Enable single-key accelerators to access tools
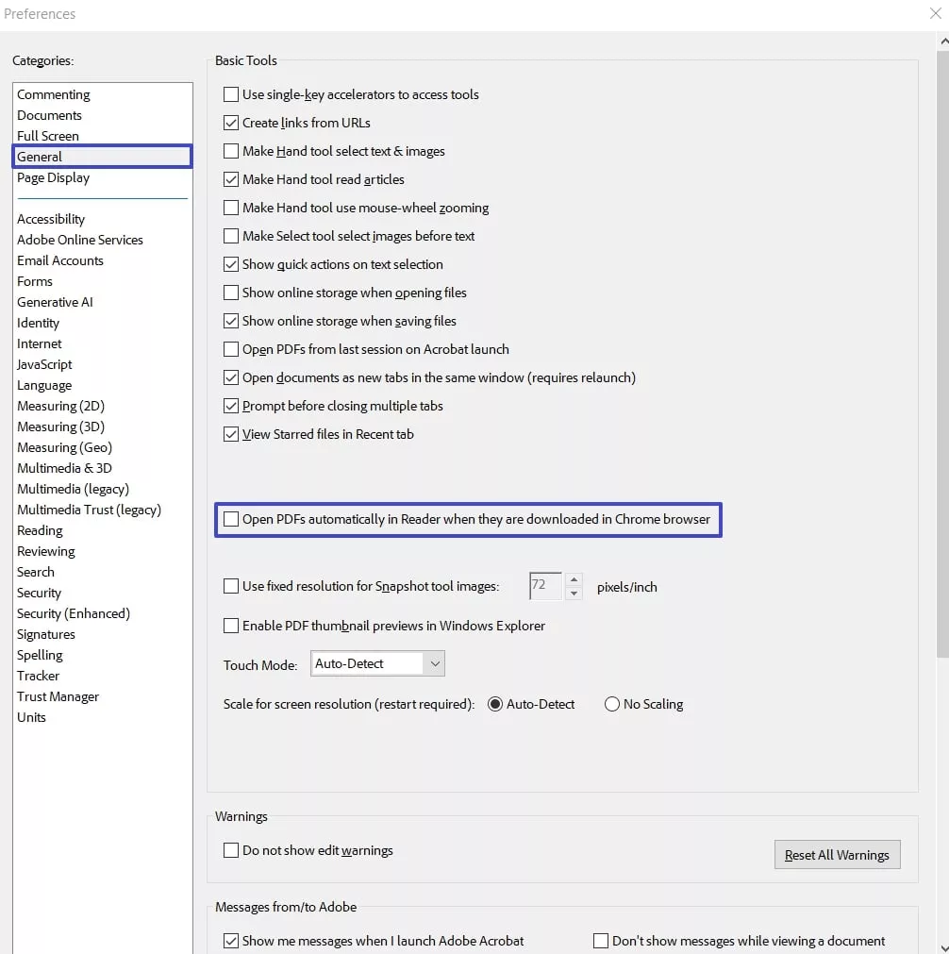The image size is (949, 954). click(x=230, y=94)
